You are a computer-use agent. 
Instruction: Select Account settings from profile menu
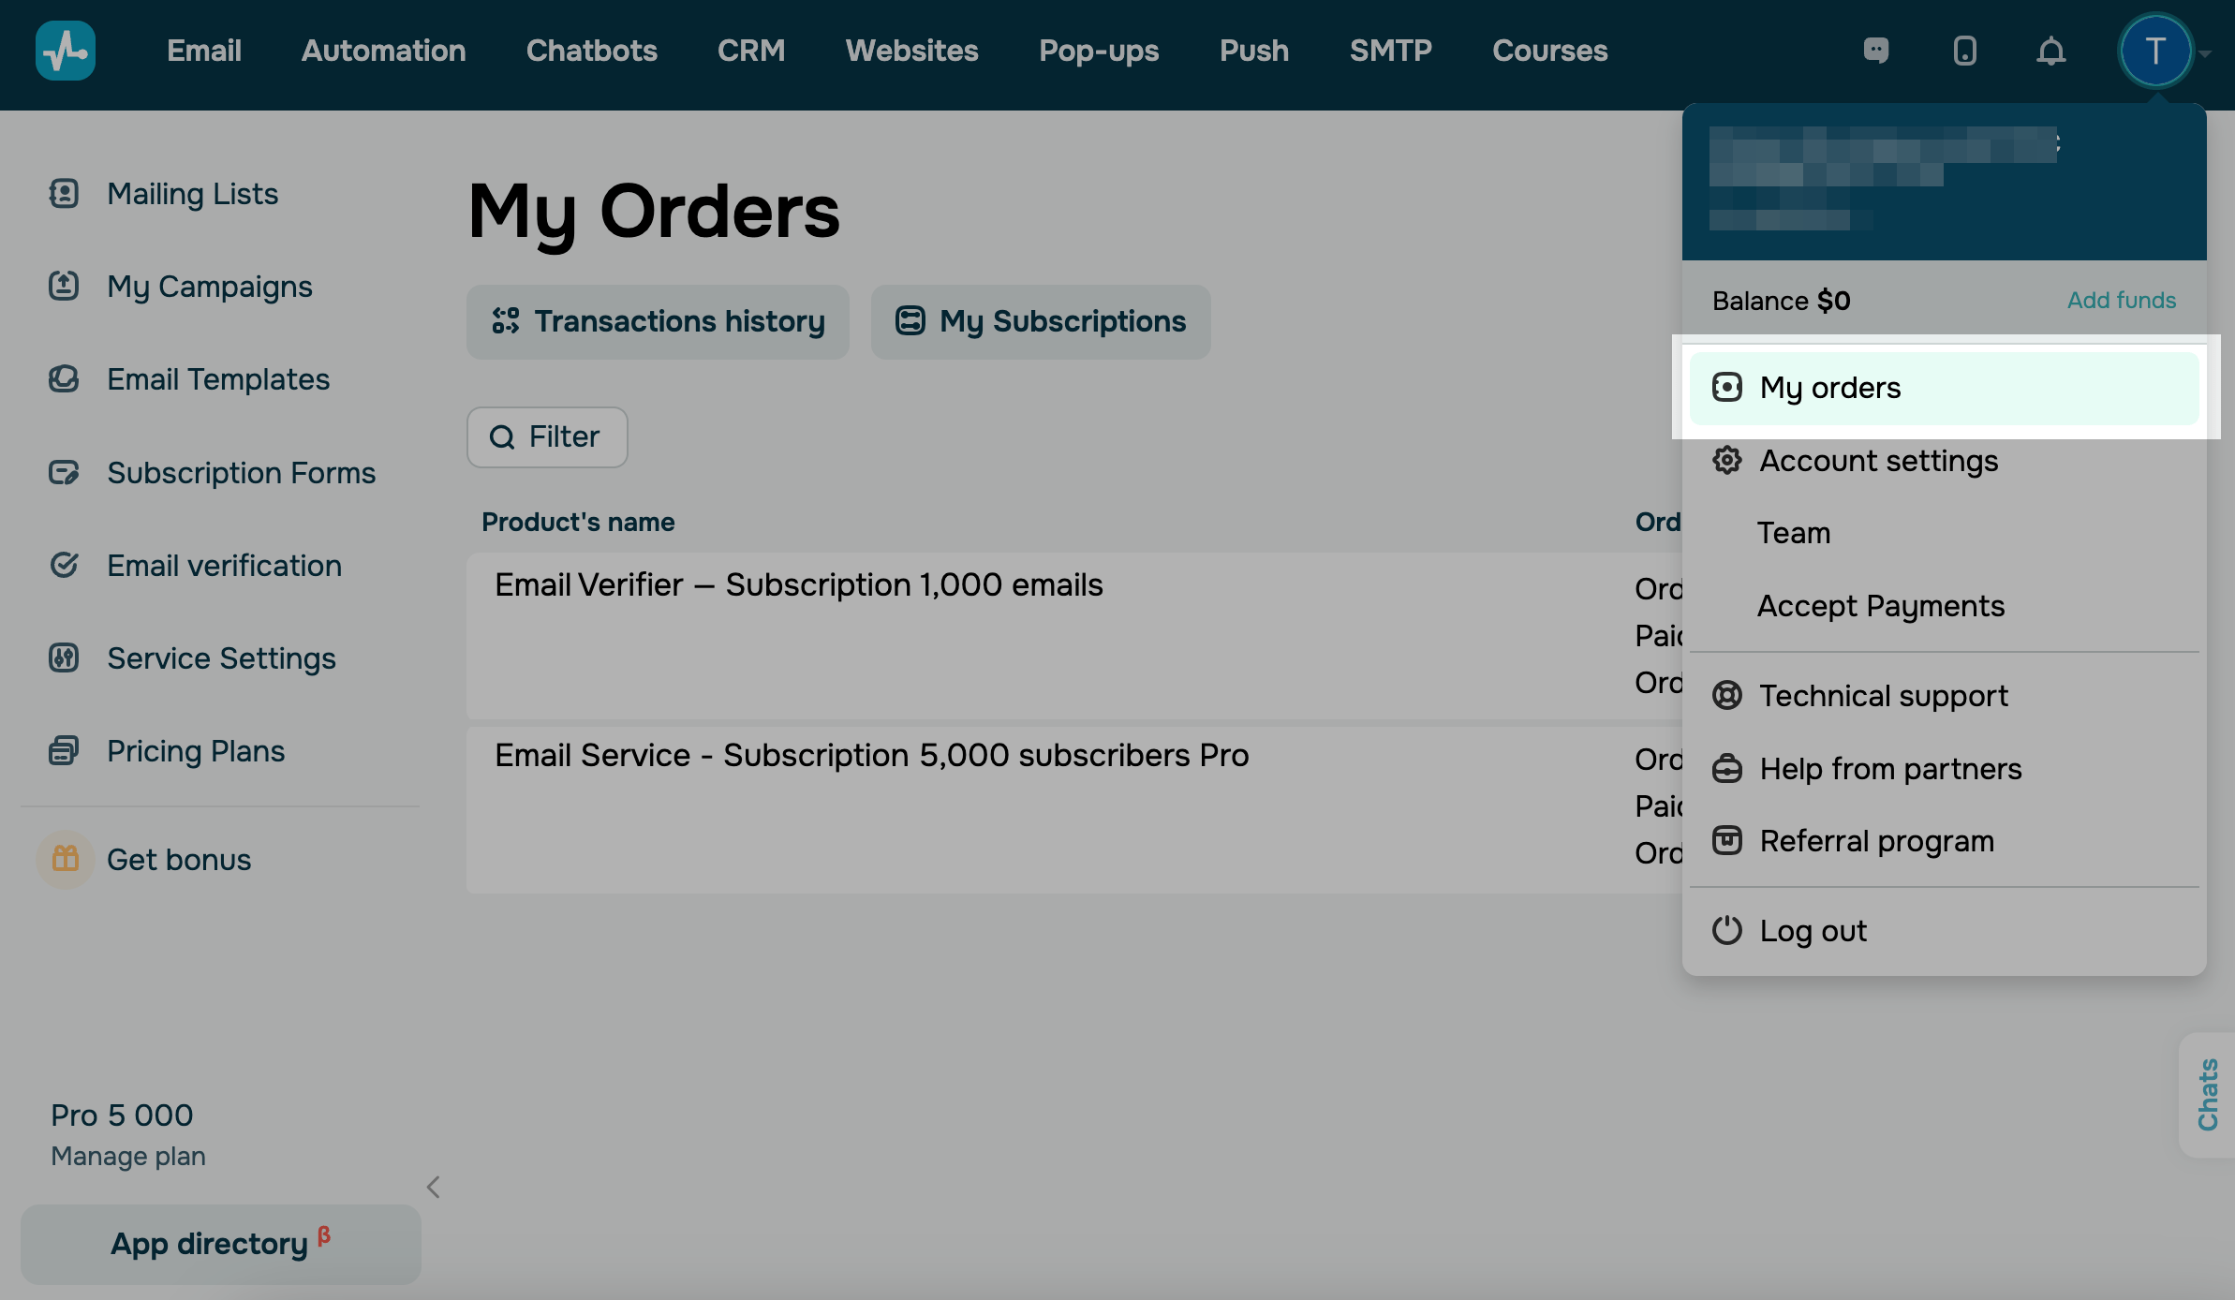click(x=1878, y=461)
